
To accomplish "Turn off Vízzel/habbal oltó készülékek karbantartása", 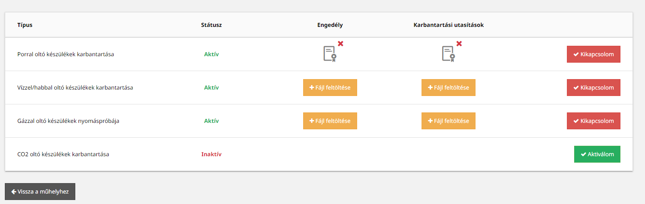I will [593, 88].
